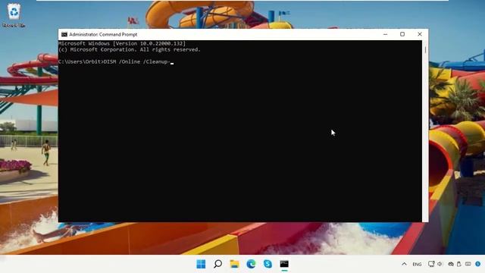Viewport: 485px width, 273px height.
Task: Open the blue notification badge
Action: (478, 264)
